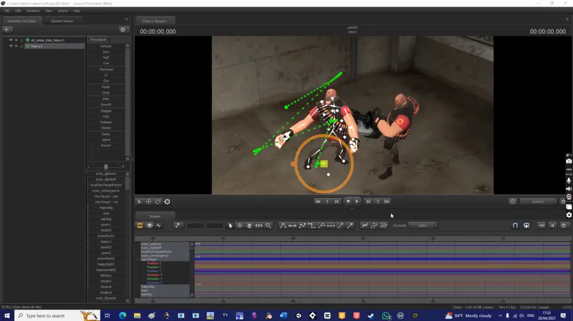Click the Play button in viewport
This screenshot has height=321, width=573.
tap(357, 201)
